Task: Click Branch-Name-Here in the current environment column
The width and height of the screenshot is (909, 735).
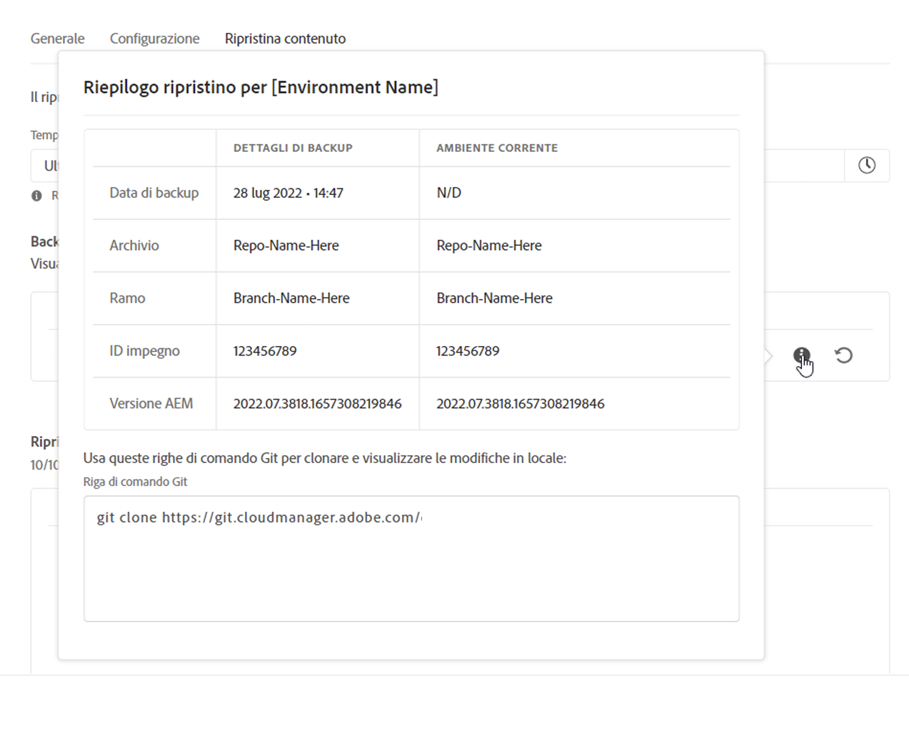Action: point(494,298)
